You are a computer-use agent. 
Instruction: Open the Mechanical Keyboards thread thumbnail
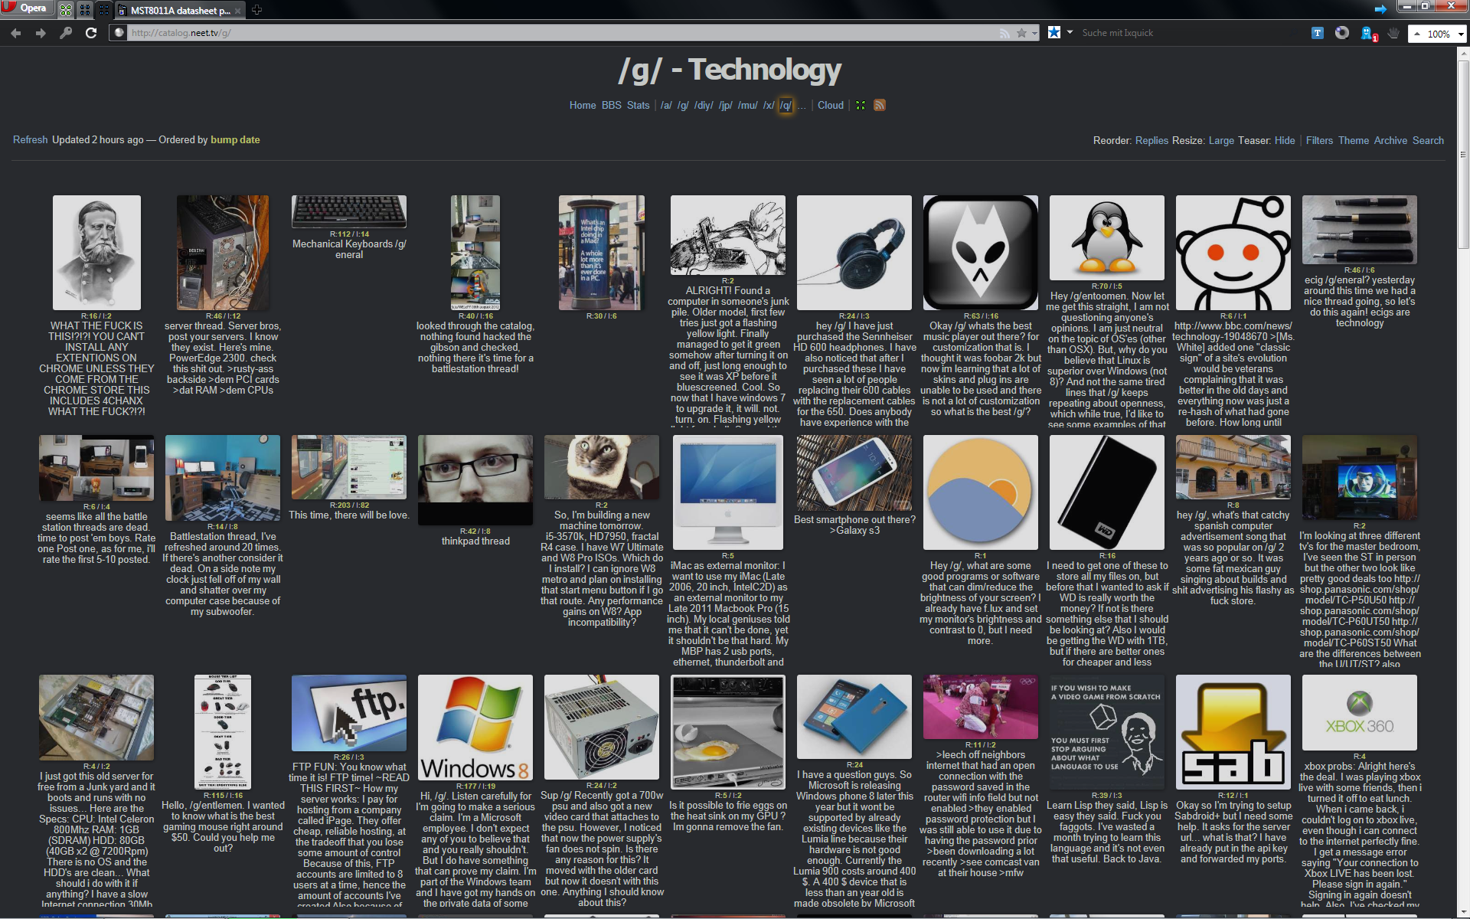click(x=349, y=211)
